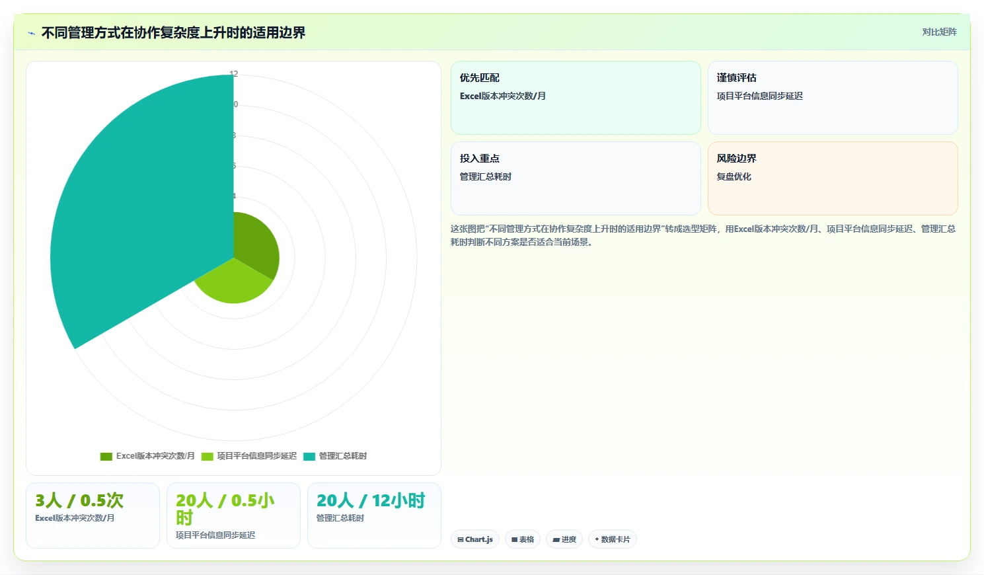Click Excel版本冲突次数/月 text in 优先匹配 card

[502, 96]
